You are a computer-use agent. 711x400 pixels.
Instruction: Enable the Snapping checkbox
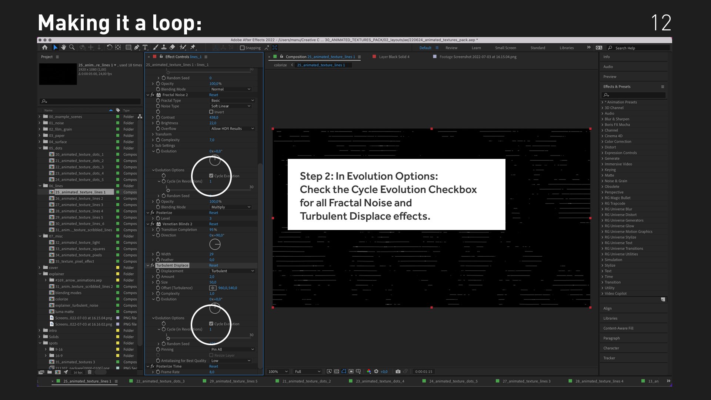point(242,48)
